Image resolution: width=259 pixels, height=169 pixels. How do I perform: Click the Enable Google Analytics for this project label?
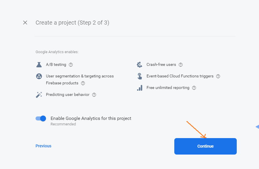point(91,118)
